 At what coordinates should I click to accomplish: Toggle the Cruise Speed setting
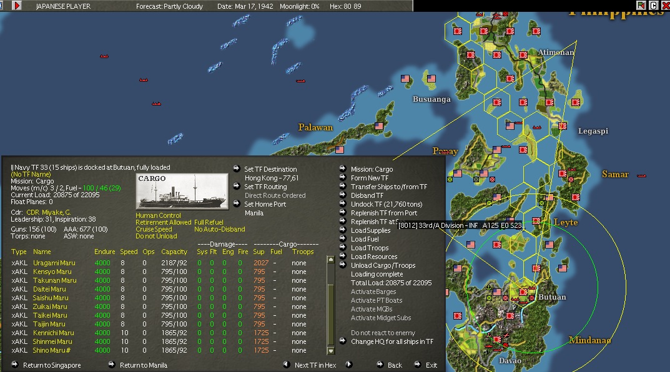tap(154, 229)
